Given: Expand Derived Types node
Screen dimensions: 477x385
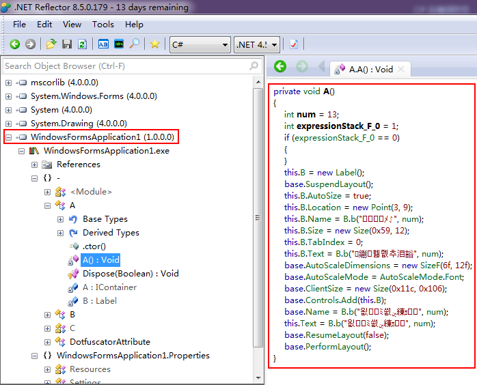Looking at the screenshot, I should pyautogui.click(x=61, y=233).
